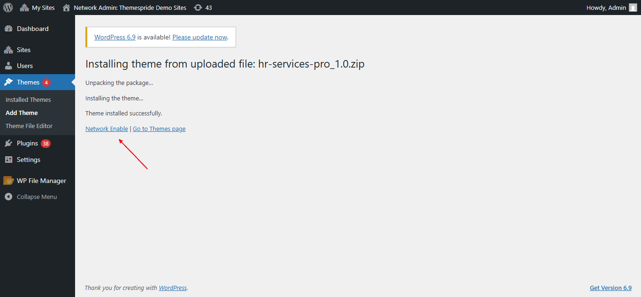The height and width of the screenshot is (297, 641).
Task: Open Installed Themes submenu item
Action: (x=28, y=99)
